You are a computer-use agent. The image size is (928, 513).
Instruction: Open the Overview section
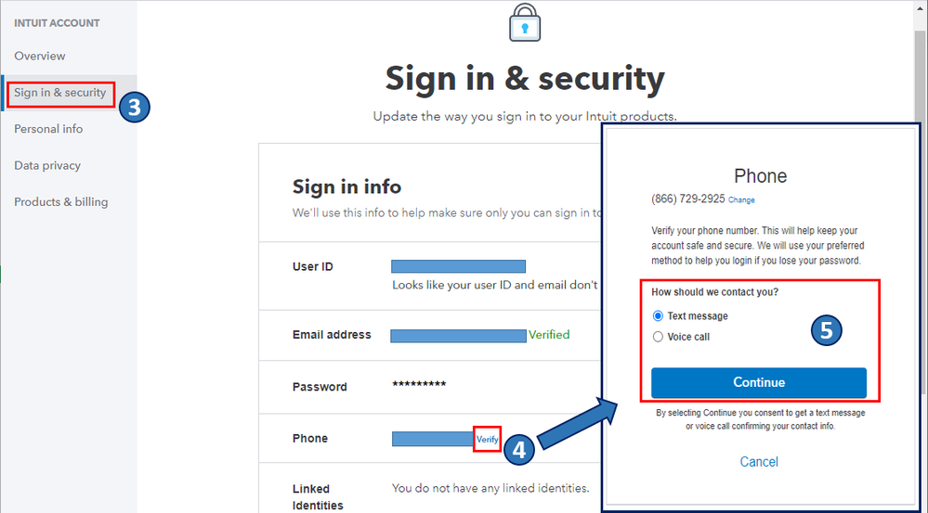point(40,56)
